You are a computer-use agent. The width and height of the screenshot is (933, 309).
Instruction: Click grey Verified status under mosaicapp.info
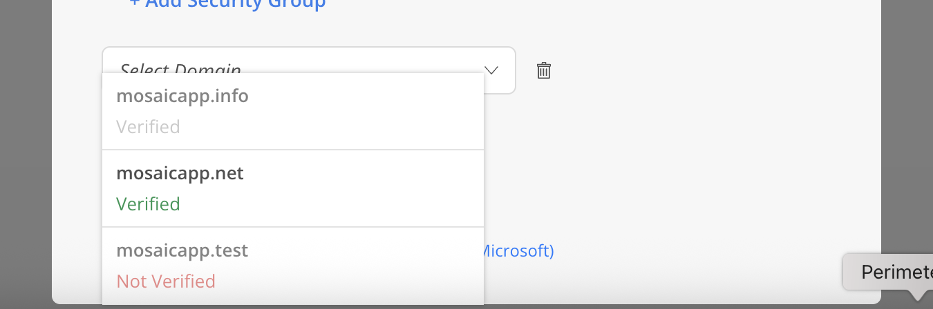coord(148,127)
